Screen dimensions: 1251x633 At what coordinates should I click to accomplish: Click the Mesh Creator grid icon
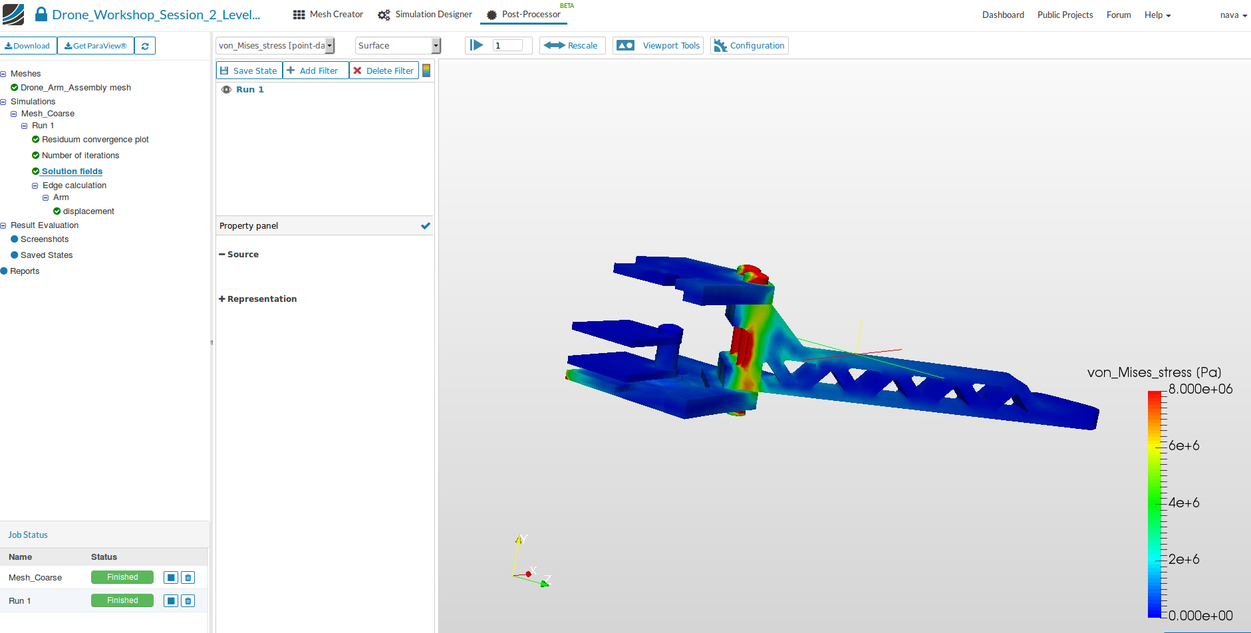[x=299, y=15]
